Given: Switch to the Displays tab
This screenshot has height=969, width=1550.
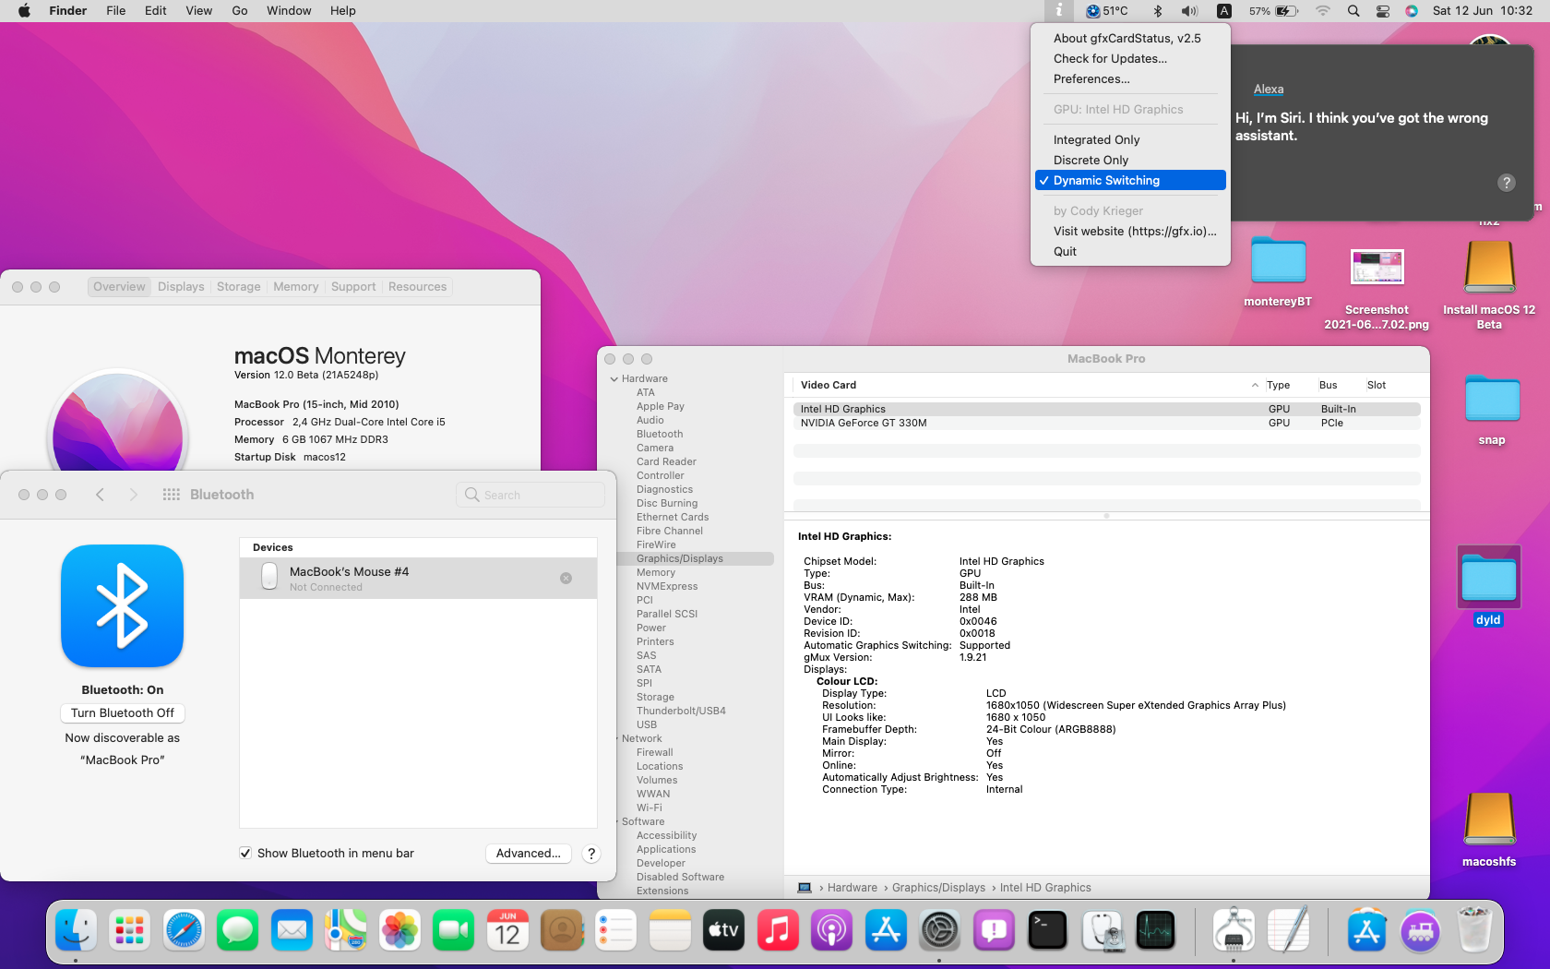Looking at the screenshot, I should pyautogui.click(x=181, y=287).
